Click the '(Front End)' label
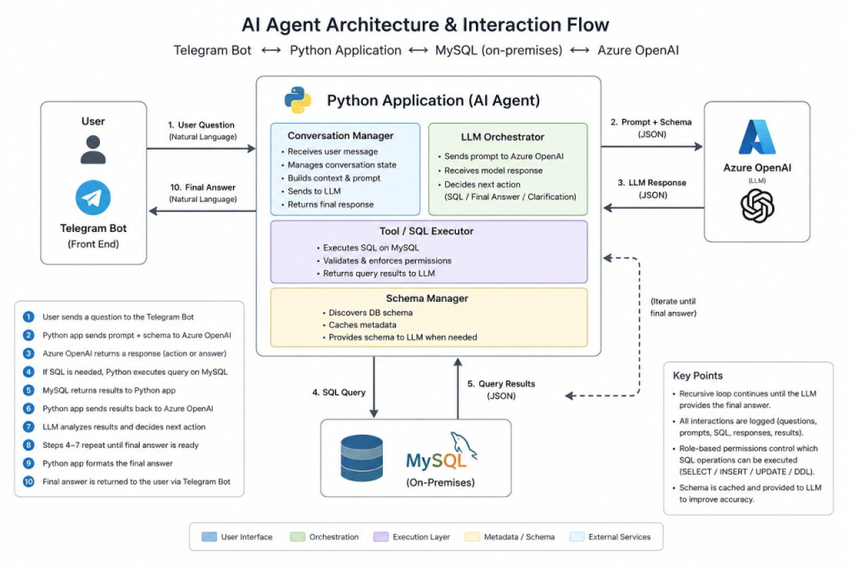The width and height of the screenshot is (852, 567). [x=93, y=244]
